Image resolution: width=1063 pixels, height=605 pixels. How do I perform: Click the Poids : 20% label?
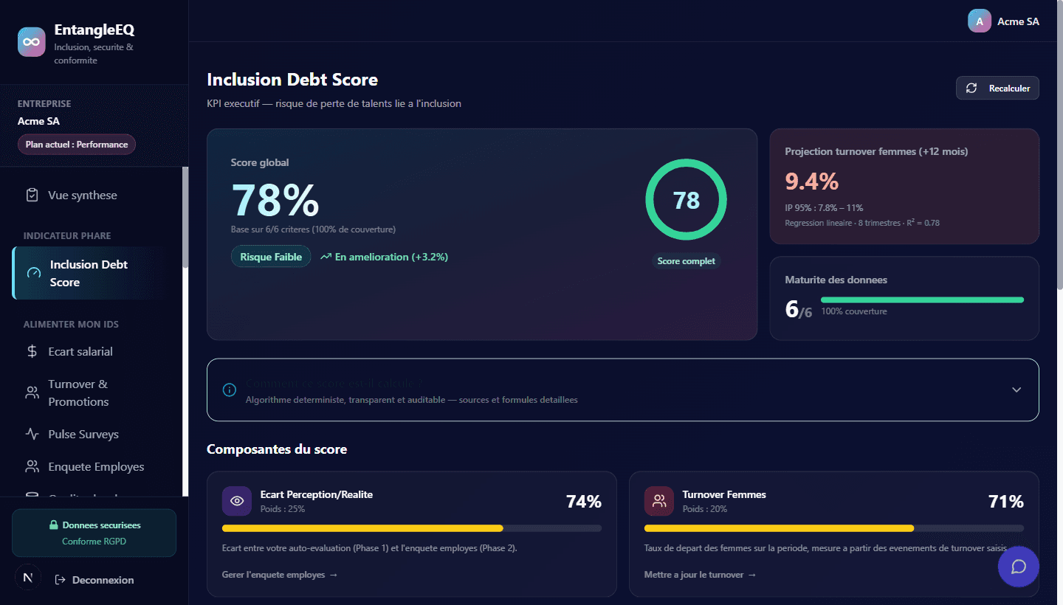coord(705,509)
